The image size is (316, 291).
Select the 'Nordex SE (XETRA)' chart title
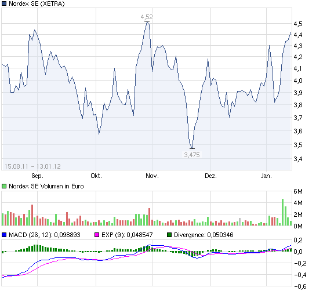tap(37, 3)
